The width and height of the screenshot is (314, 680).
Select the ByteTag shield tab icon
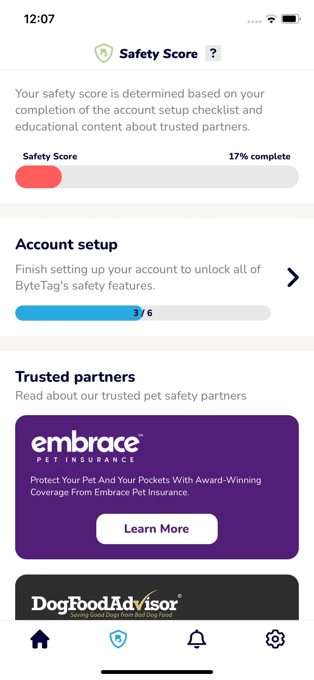pos(118,639)
